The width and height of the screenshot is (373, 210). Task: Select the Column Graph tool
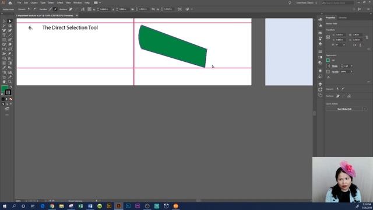(x=10, y=72)
